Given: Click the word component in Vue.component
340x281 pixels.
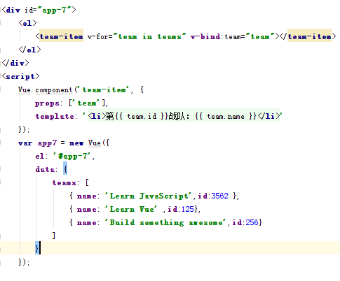Looking at the screenshot, I should tap(54, 89).
